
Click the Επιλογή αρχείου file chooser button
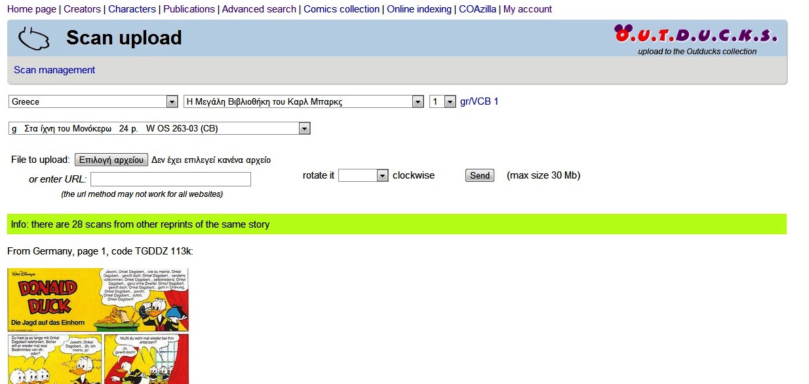[x=111, y=160]
